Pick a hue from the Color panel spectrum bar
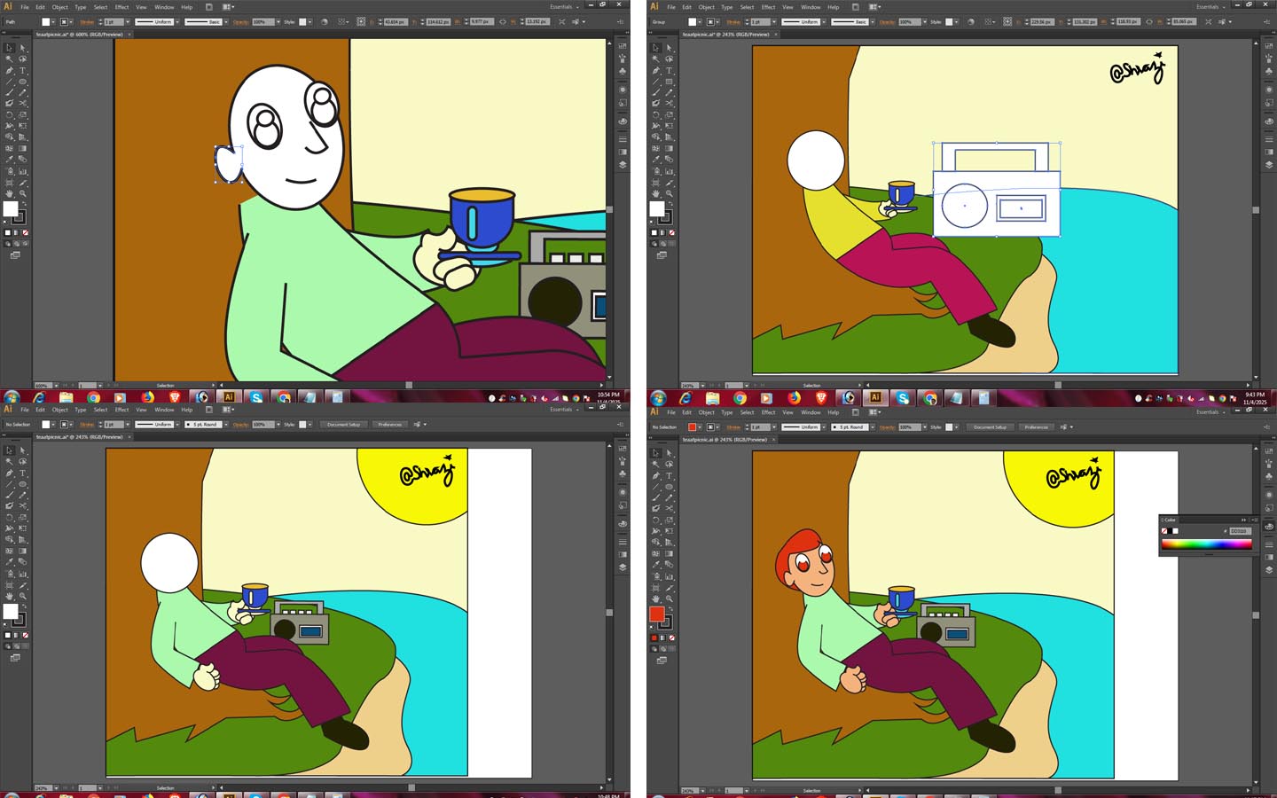This screenshot has width=1277, height=798. pos(1206,544)
